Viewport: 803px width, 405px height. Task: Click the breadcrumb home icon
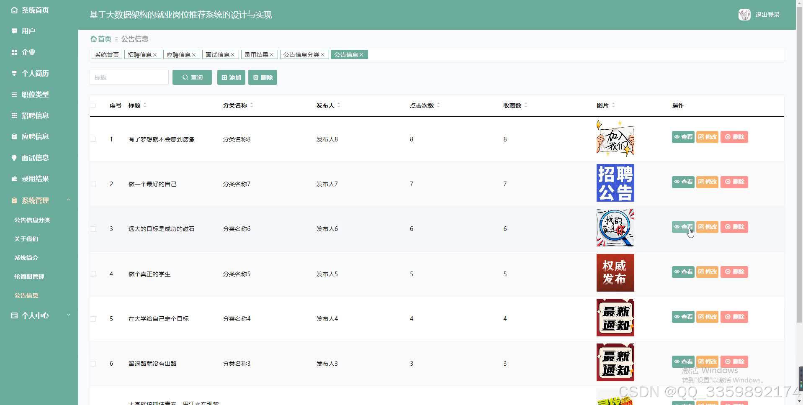click(94, 39)
